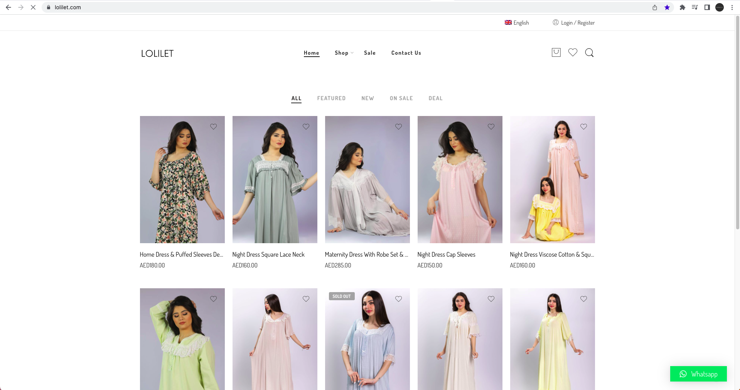The height and width of the screenshot is (390, 740).
Task: Open the wishlist heart icon in header
Action: click(573, 52)
